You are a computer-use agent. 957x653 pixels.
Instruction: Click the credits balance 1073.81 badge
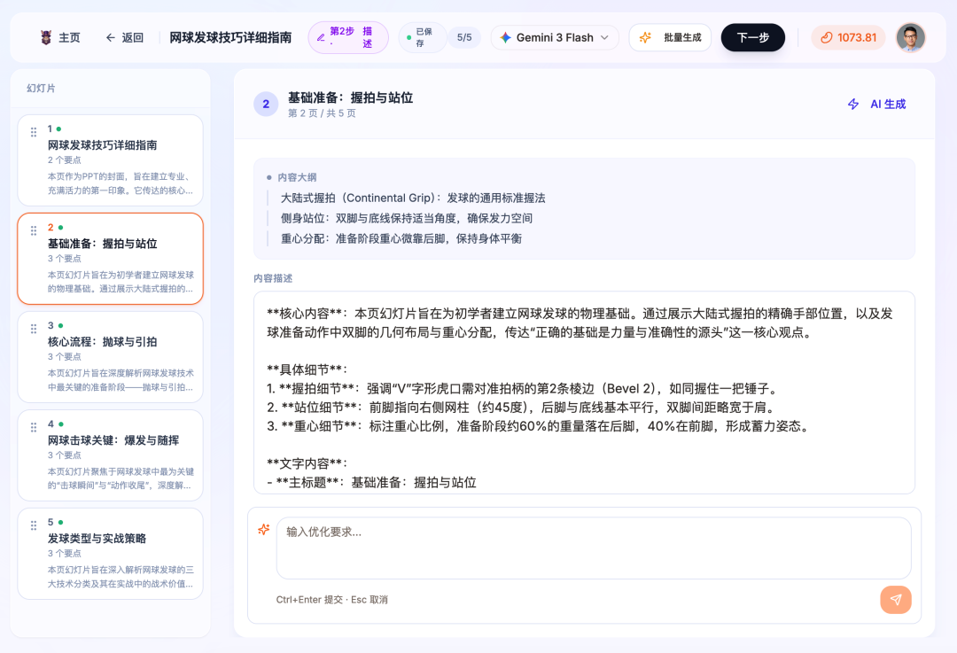[x=847, y=37]
